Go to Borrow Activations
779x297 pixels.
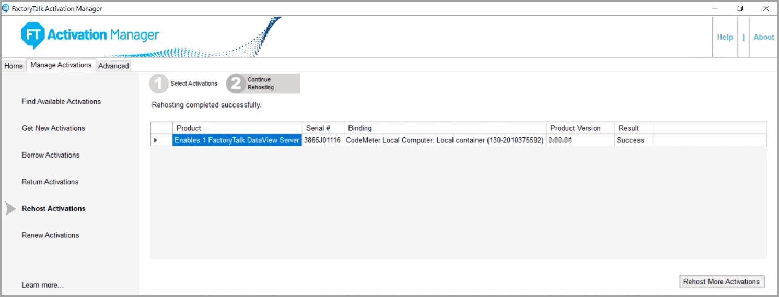[51, 155]
